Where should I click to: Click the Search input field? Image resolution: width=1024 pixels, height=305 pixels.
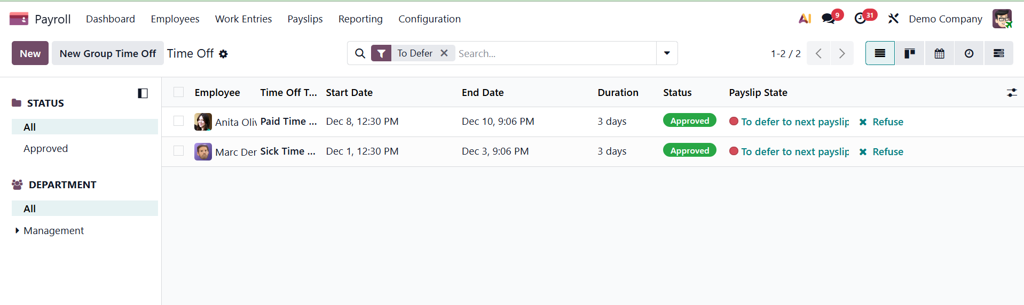555,53
